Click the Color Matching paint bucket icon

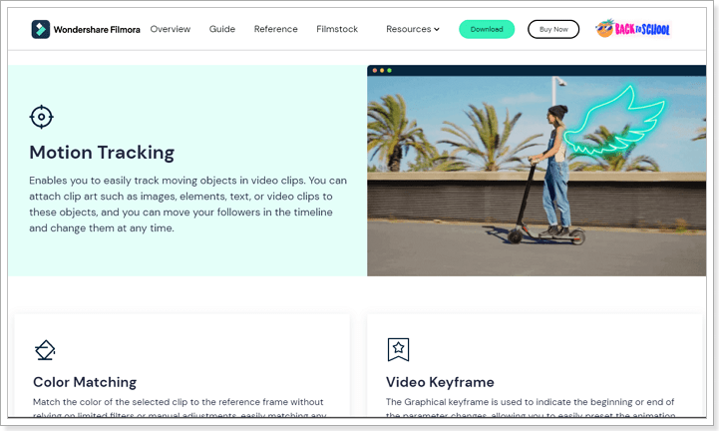coord(45,350)
